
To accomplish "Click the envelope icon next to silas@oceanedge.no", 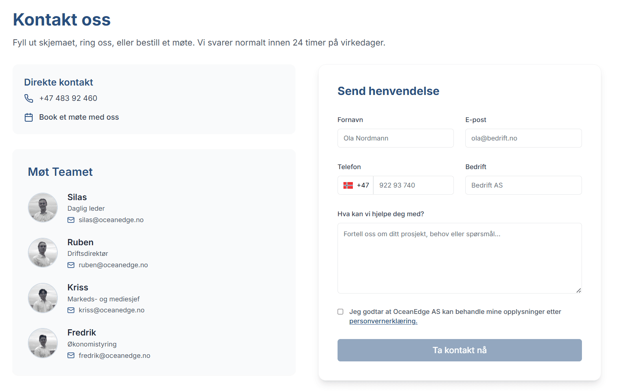I will click(71, 220).
